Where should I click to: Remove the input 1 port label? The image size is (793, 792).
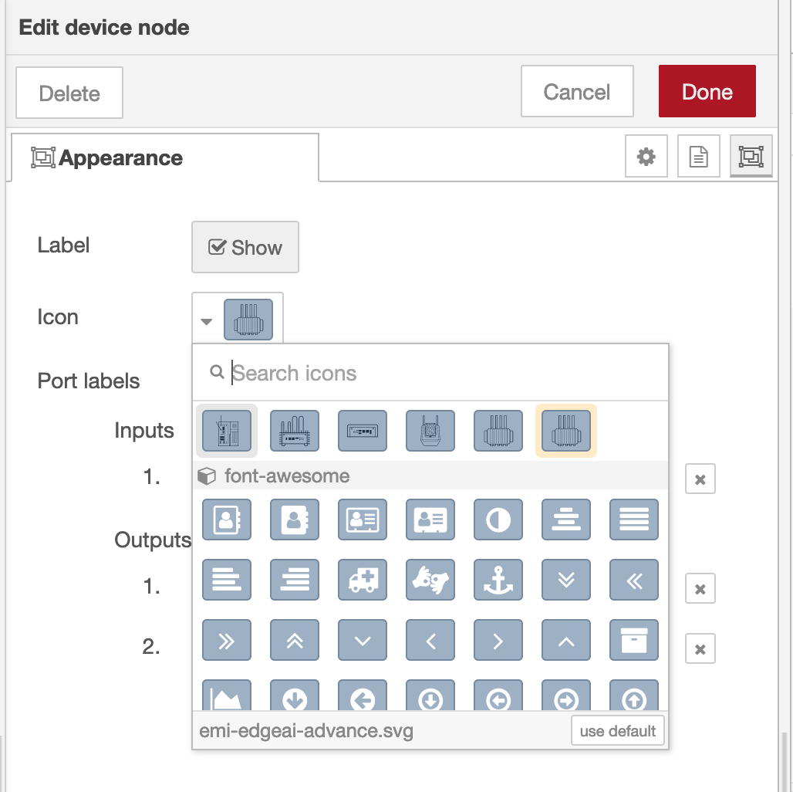pos(700,479)
